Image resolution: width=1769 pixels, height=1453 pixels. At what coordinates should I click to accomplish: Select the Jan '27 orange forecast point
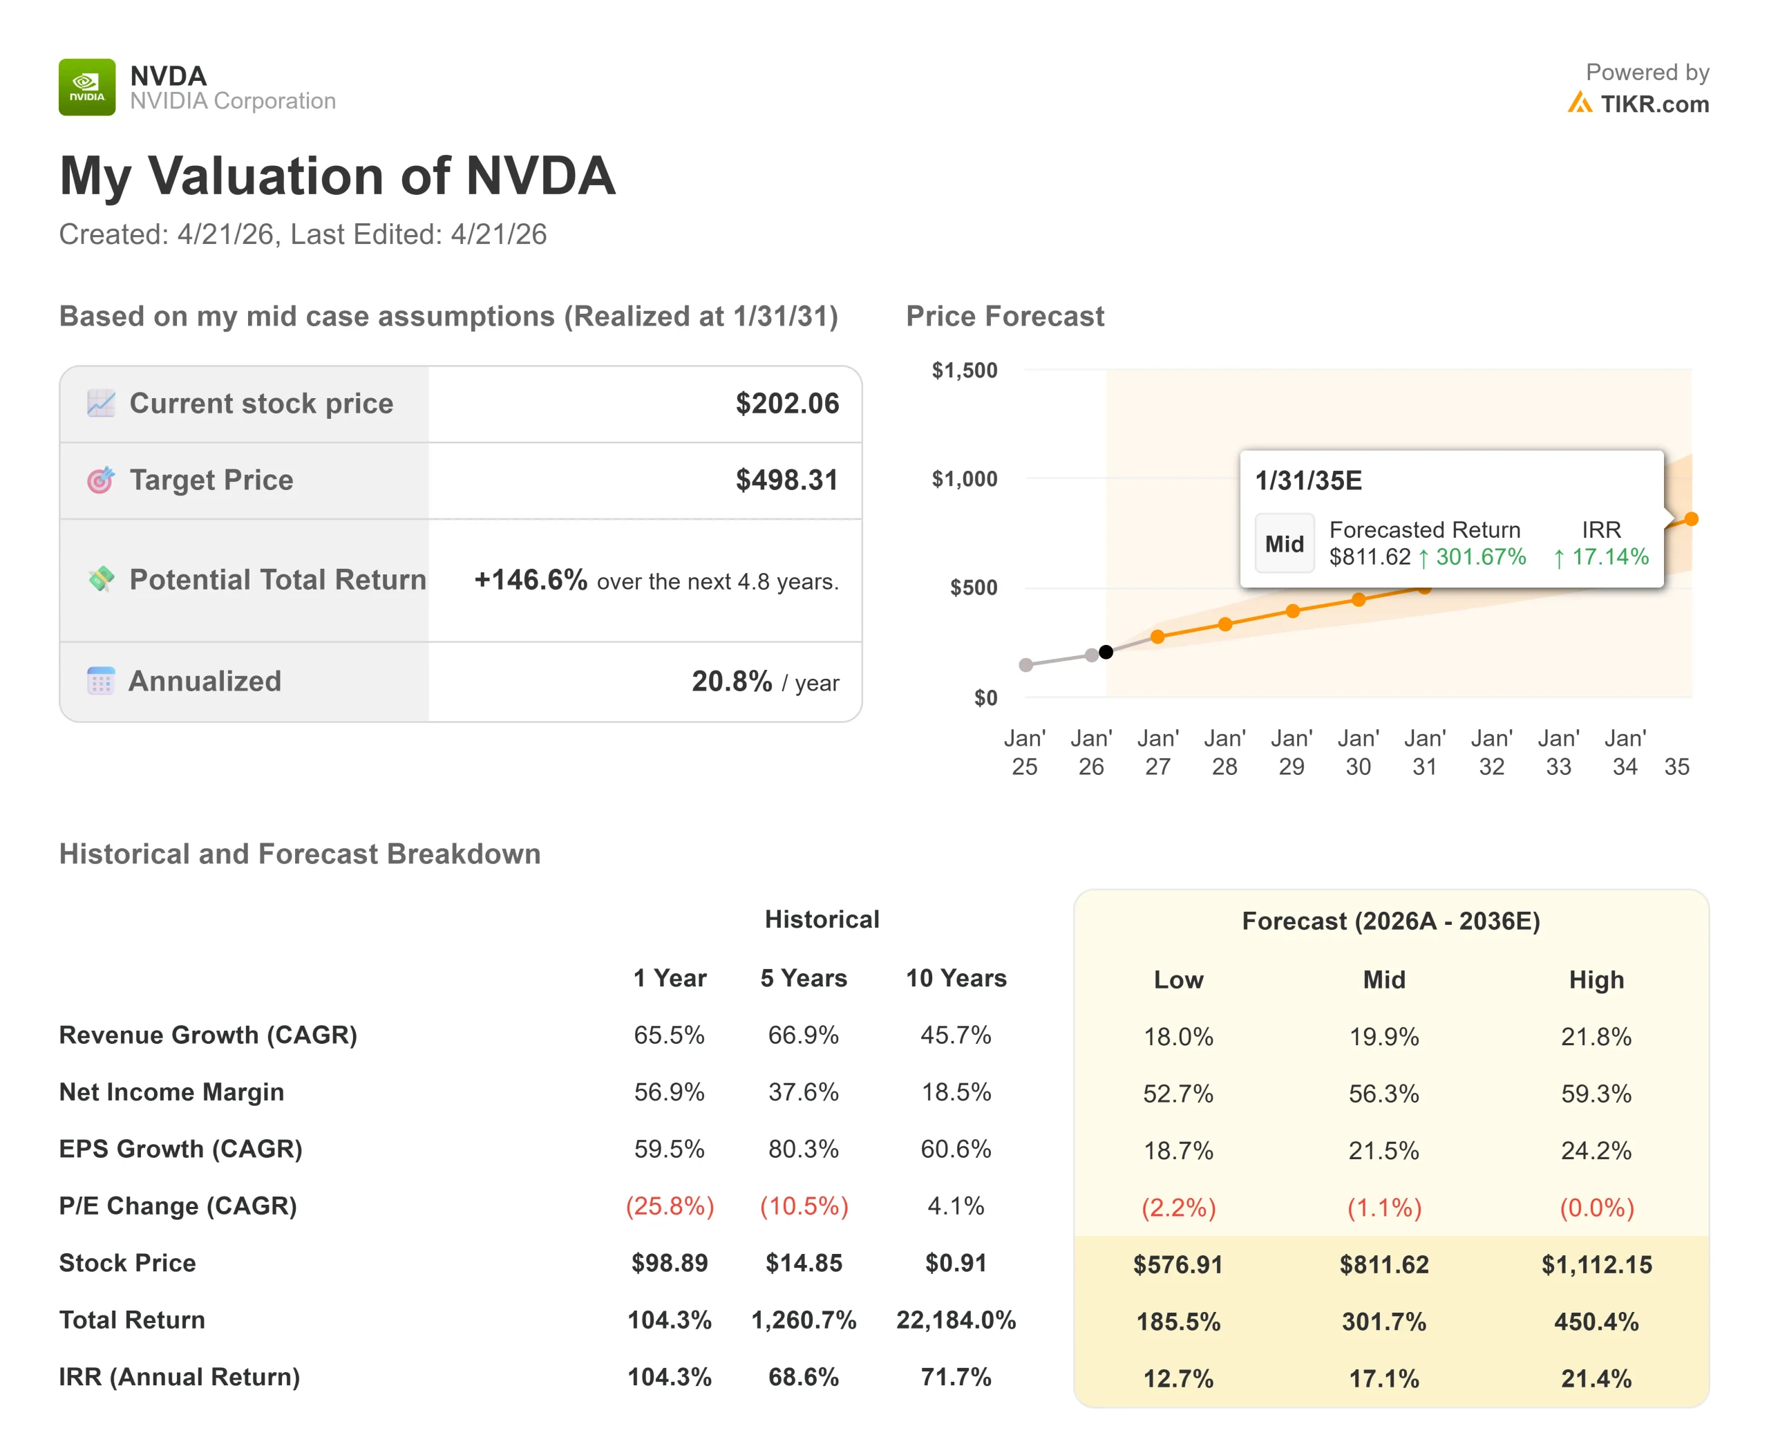click(x=1157, y=637)
